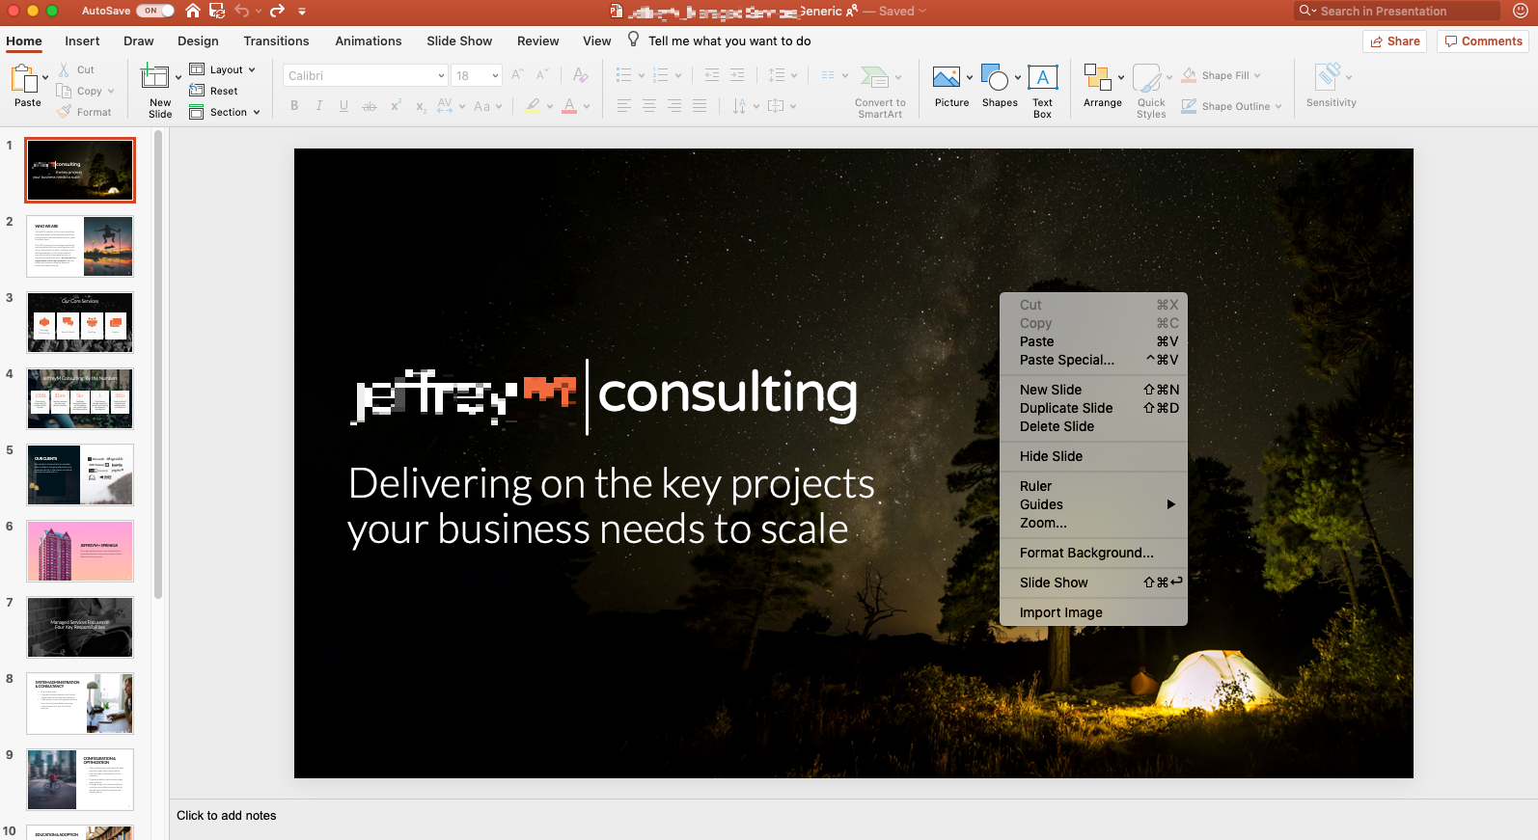The image size is (1538, 840).
Task: Click Convert to SmartArt
Action: click(880, 92)
